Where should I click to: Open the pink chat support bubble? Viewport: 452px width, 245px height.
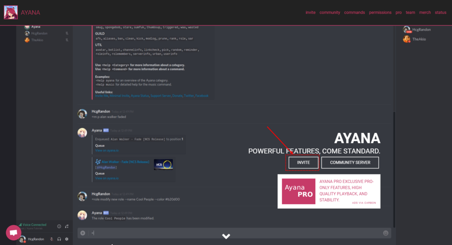(x=13, y=232)
